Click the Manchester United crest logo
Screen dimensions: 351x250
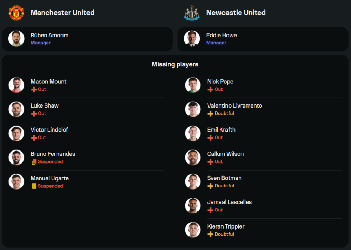click(x=16, y=13)
